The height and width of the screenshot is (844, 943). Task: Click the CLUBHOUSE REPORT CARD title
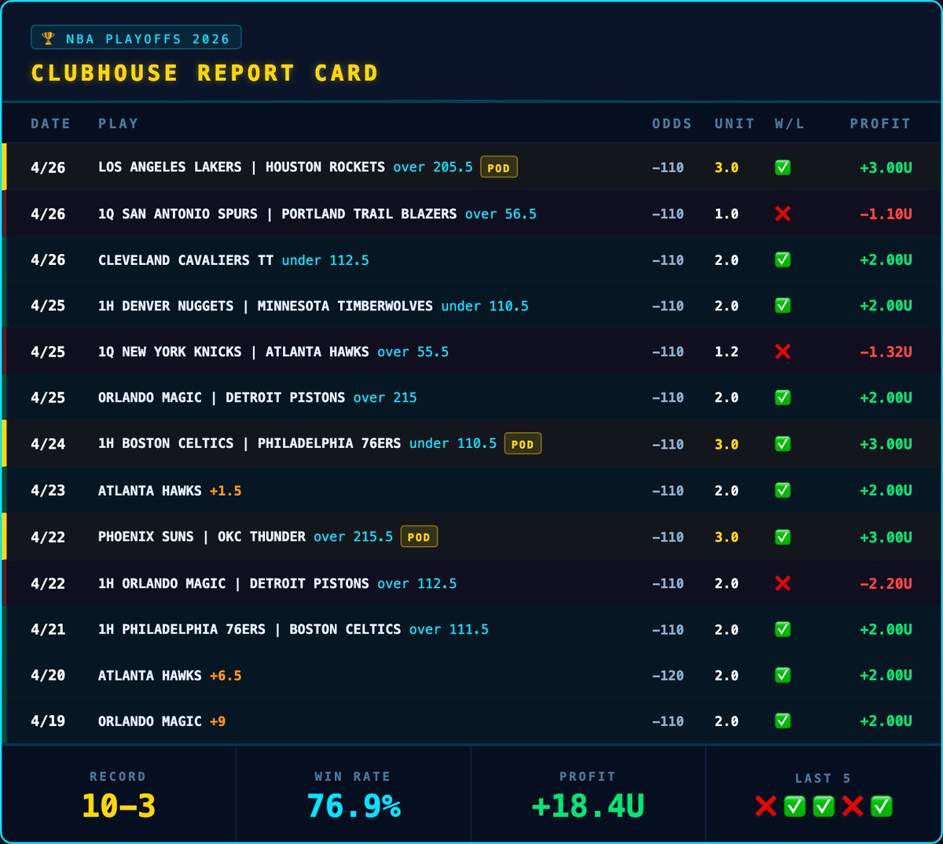click(205, 73)
